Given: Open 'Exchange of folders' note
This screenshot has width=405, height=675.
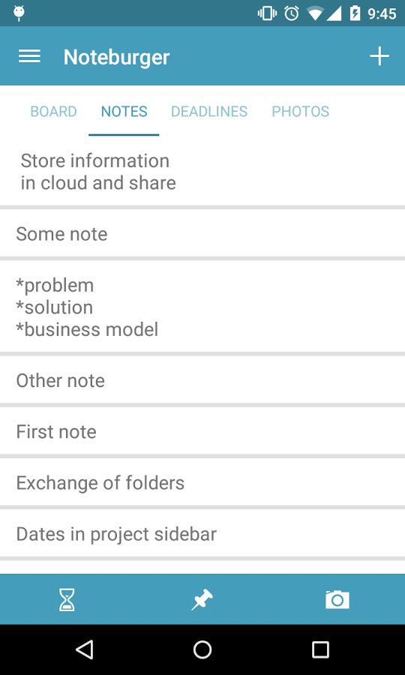Looking at the screenshot, I should click(x=202, y=483).
